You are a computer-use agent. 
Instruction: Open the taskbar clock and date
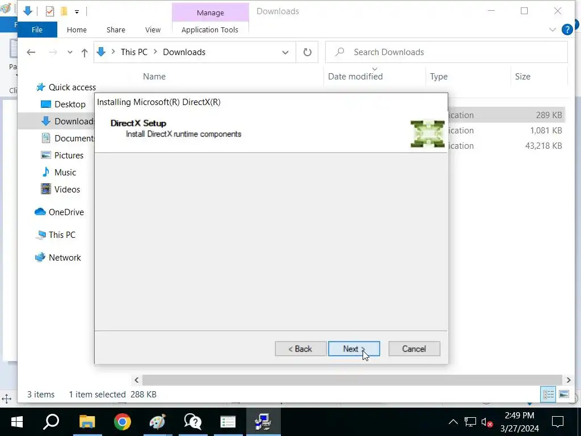pyautogui.click(x=520, y=422)
